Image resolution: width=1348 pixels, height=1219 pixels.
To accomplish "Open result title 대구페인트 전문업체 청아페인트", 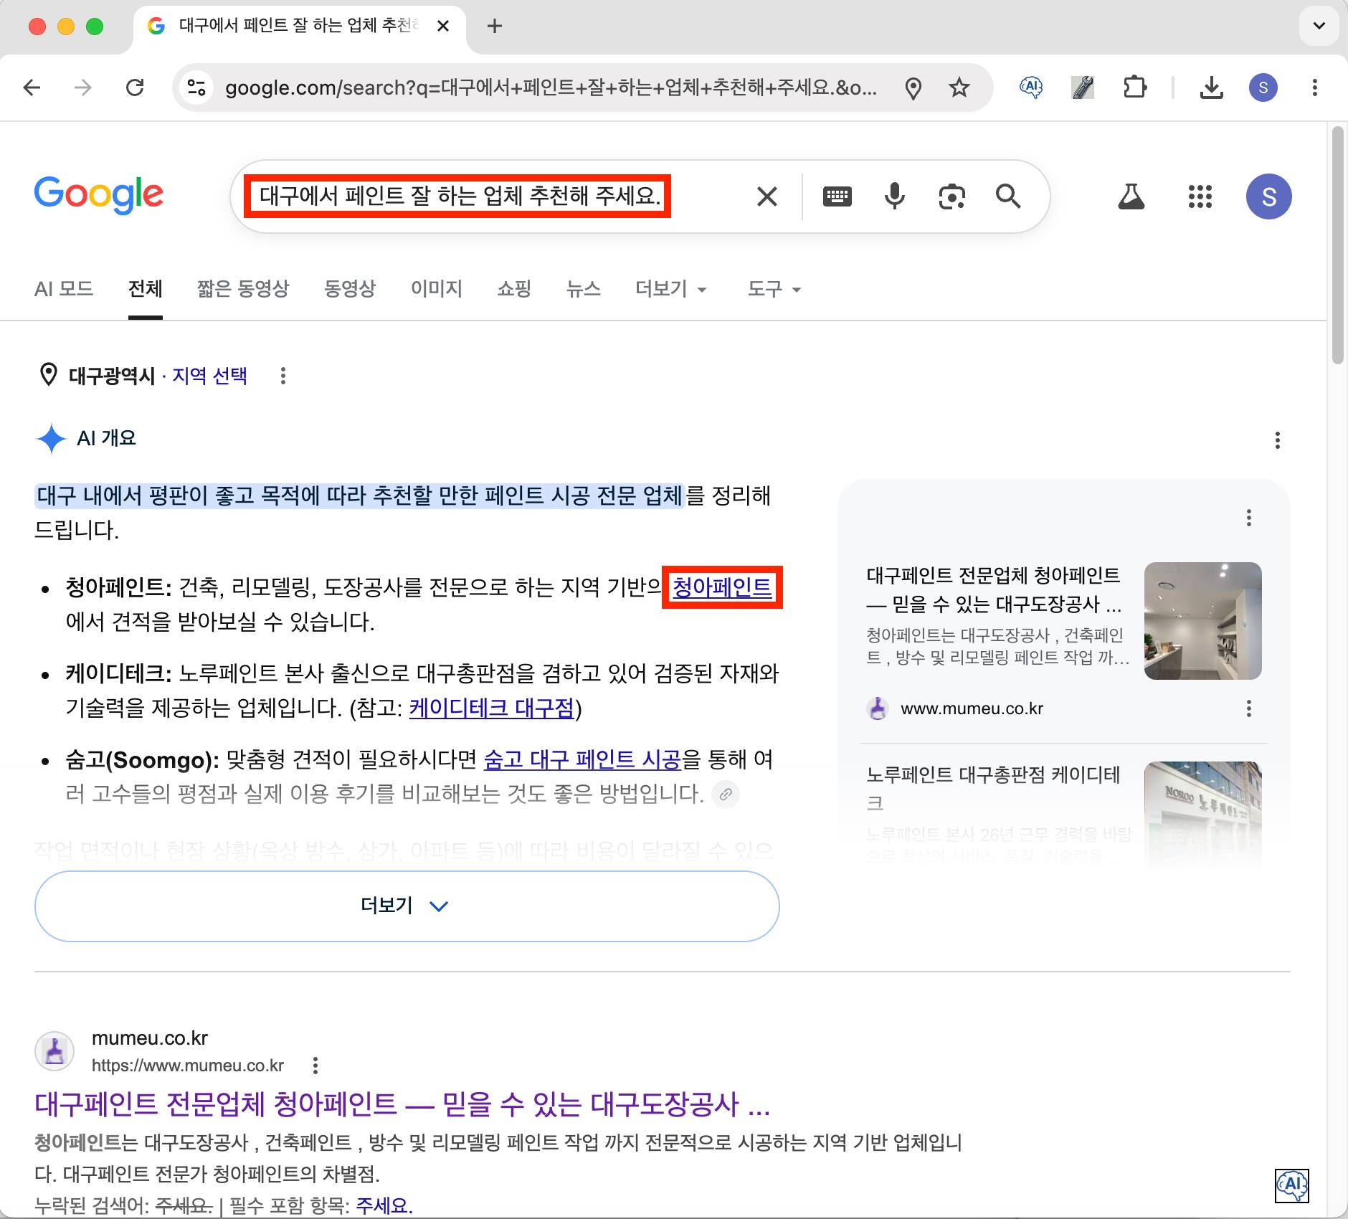I will click(402, 1104).
